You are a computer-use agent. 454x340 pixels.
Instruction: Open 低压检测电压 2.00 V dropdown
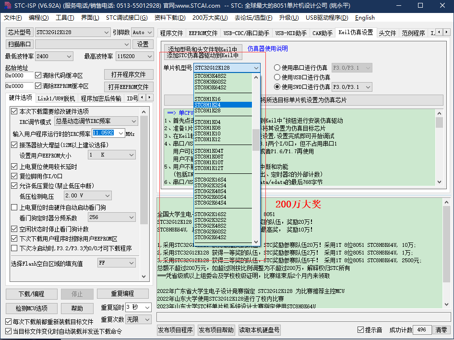click(x=87, y=195)
